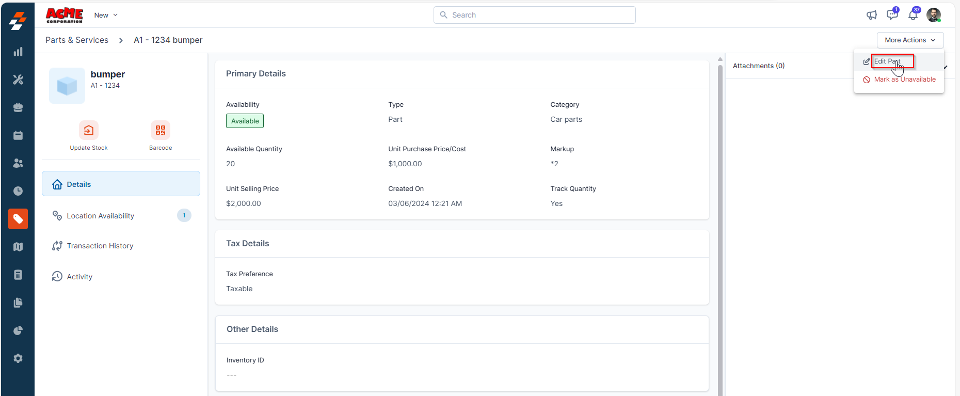Viewport: 960px width, 396px height.
Task: Switch to Location Availability tab
Action: coord(100,216)
